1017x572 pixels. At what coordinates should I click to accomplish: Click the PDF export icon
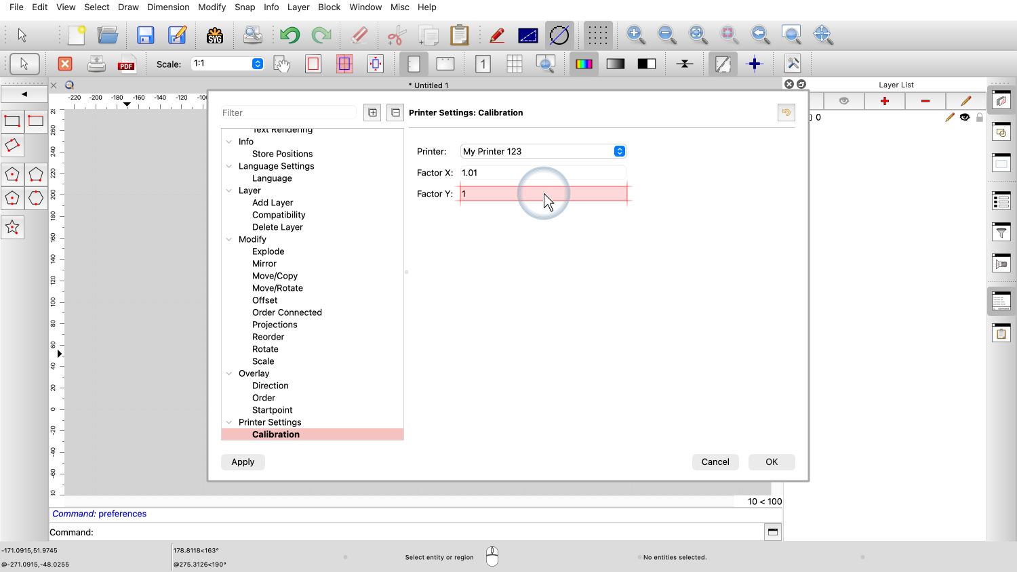click(x=126, y=64)
